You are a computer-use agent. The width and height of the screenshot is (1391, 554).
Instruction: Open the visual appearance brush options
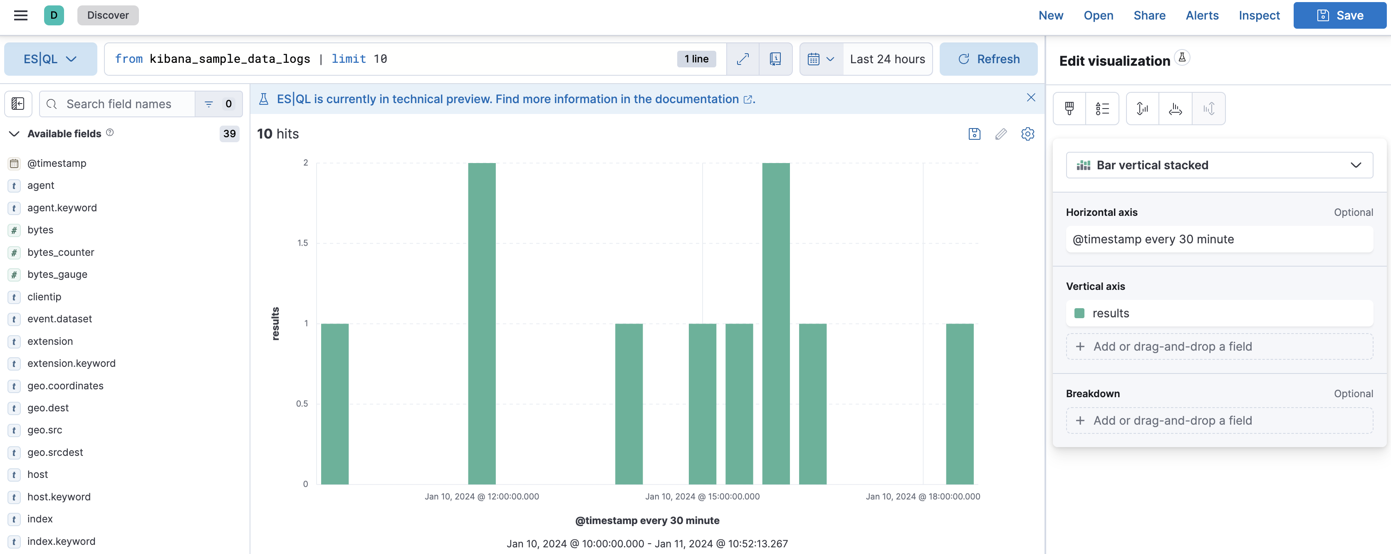1069,109
